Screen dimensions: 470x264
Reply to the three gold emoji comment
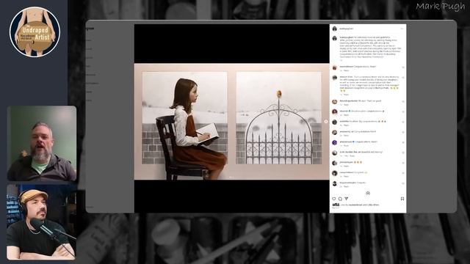tap(346, 166)
